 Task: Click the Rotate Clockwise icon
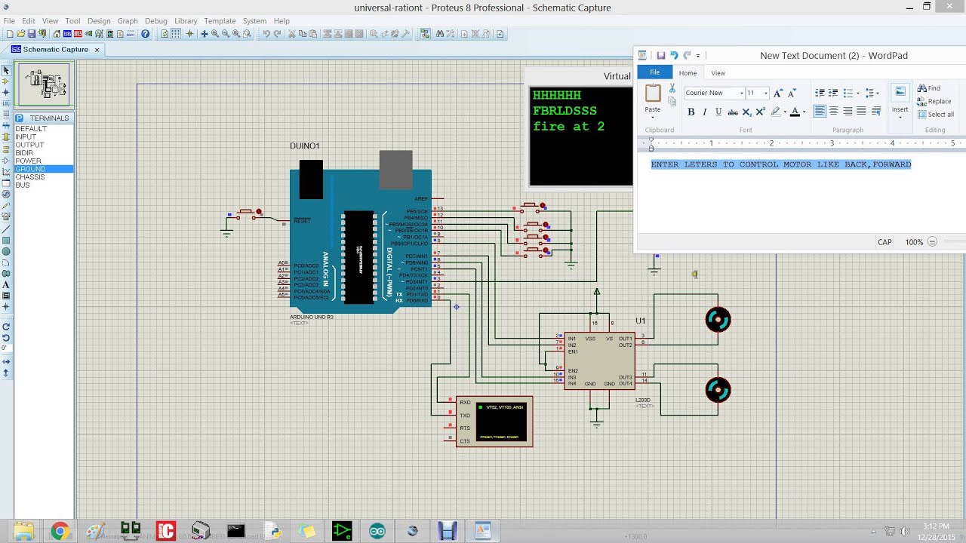pos(6,327)
